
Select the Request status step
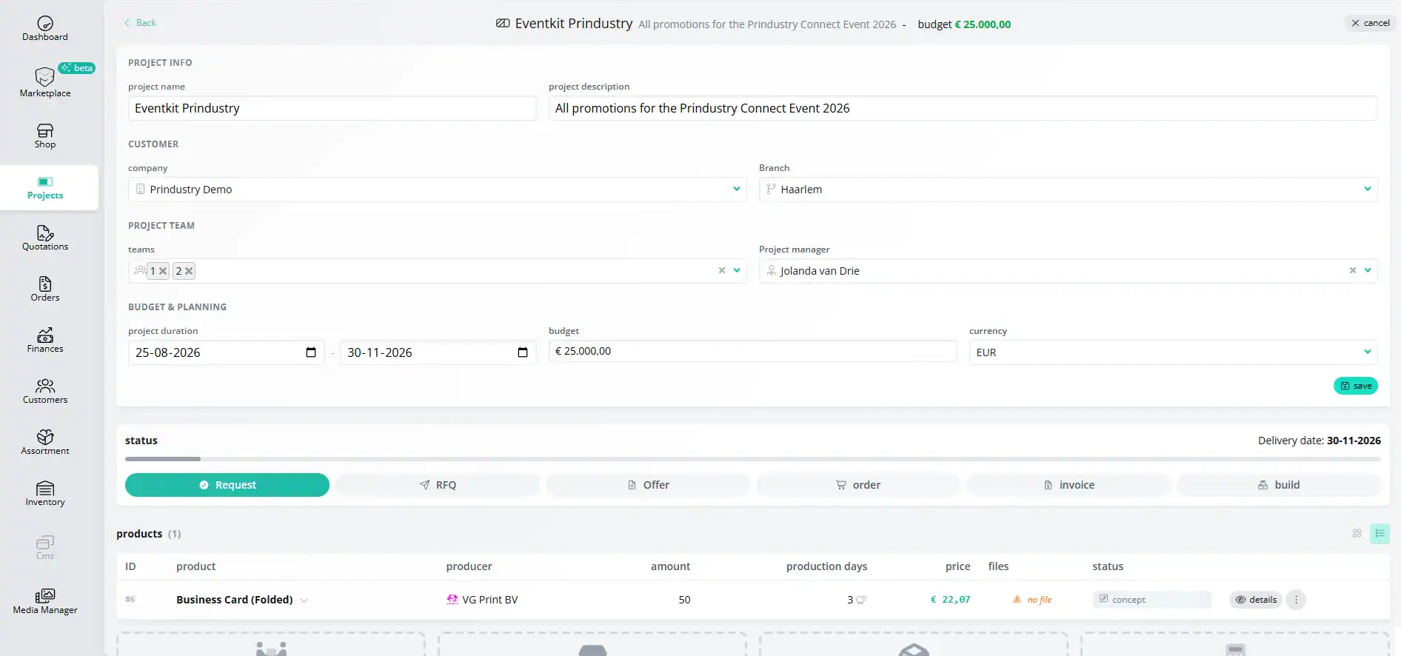point(227,485)
